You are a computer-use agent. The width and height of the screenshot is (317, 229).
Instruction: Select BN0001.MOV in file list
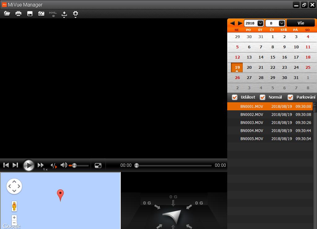tap(270, 106)
